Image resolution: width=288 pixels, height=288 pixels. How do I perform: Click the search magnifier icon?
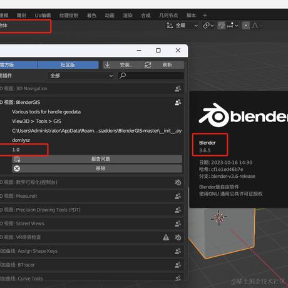123,76
